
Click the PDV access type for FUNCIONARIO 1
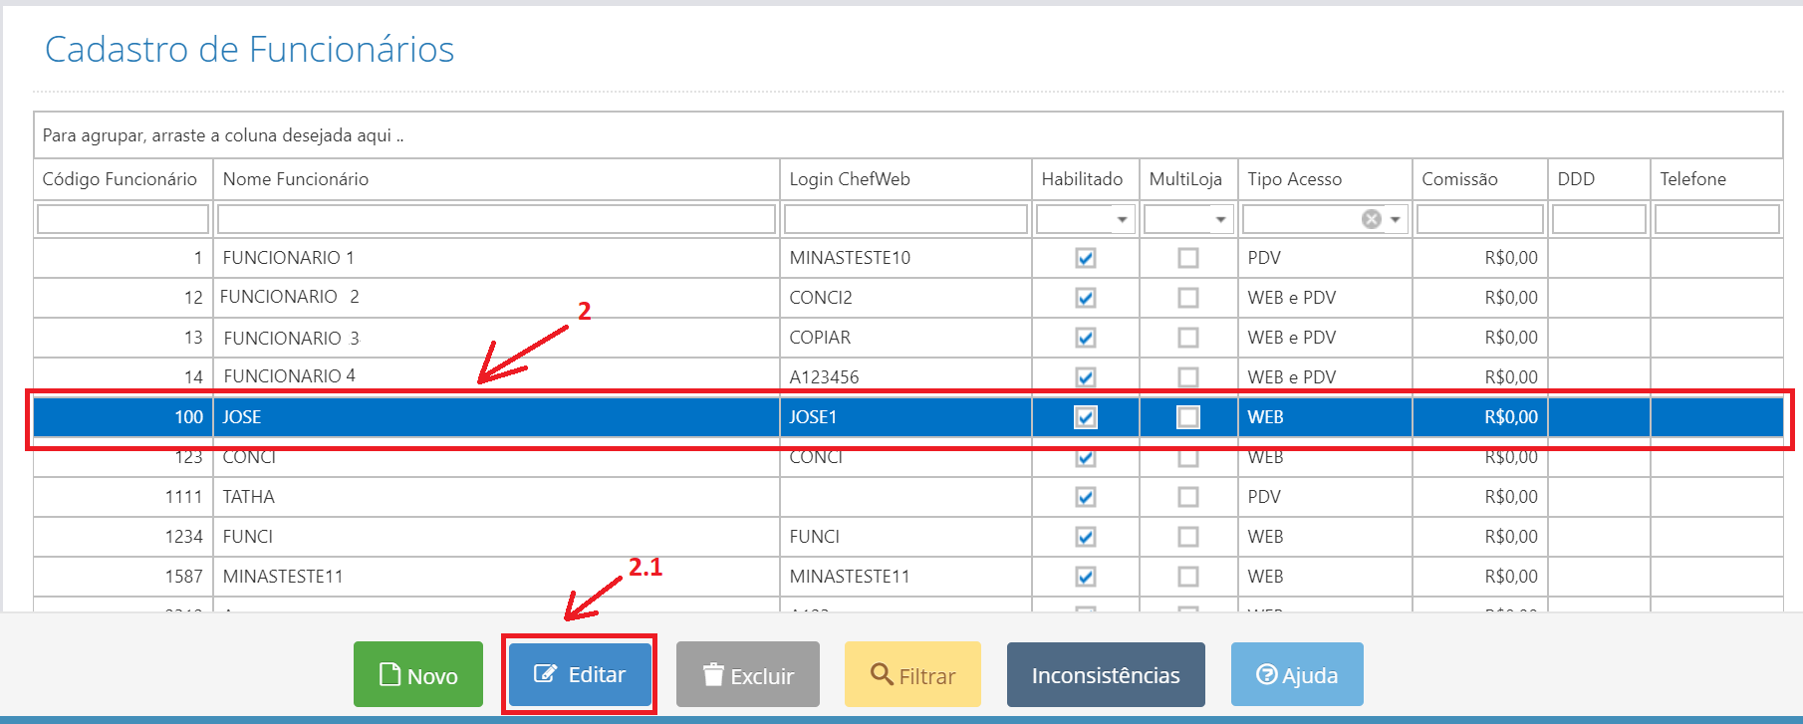(1325, 258)
